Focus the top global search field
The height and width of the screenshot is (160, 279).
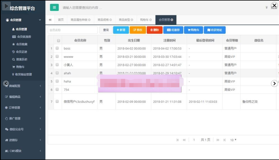[82, 8]
